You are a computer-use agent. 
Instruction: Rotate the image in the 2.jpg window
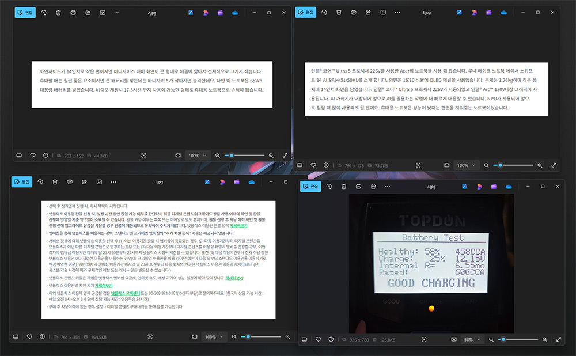pyautogui.click(x=44, y=13)
